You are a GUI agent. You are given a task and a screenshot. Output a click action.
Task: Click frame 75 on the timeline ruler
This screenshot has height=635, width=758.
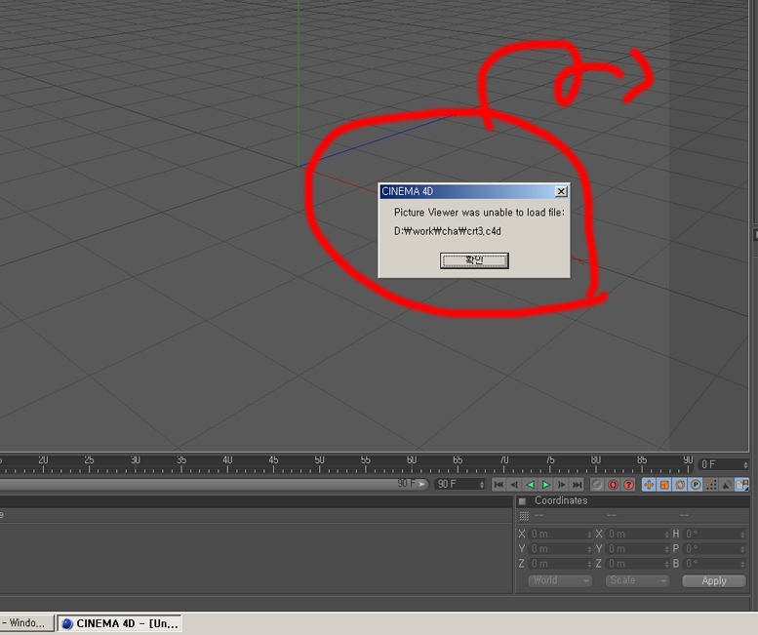(549, 464)
